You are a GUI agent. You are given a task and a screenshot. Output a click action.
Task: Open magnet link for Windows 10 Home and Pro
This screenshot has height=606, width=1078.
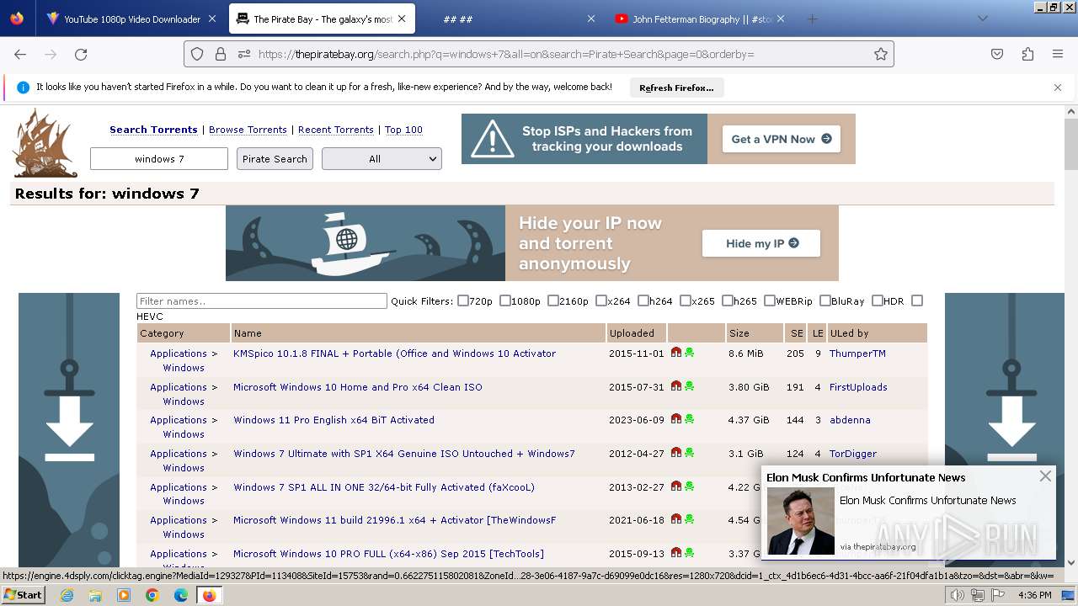click(x=675, y=386)
